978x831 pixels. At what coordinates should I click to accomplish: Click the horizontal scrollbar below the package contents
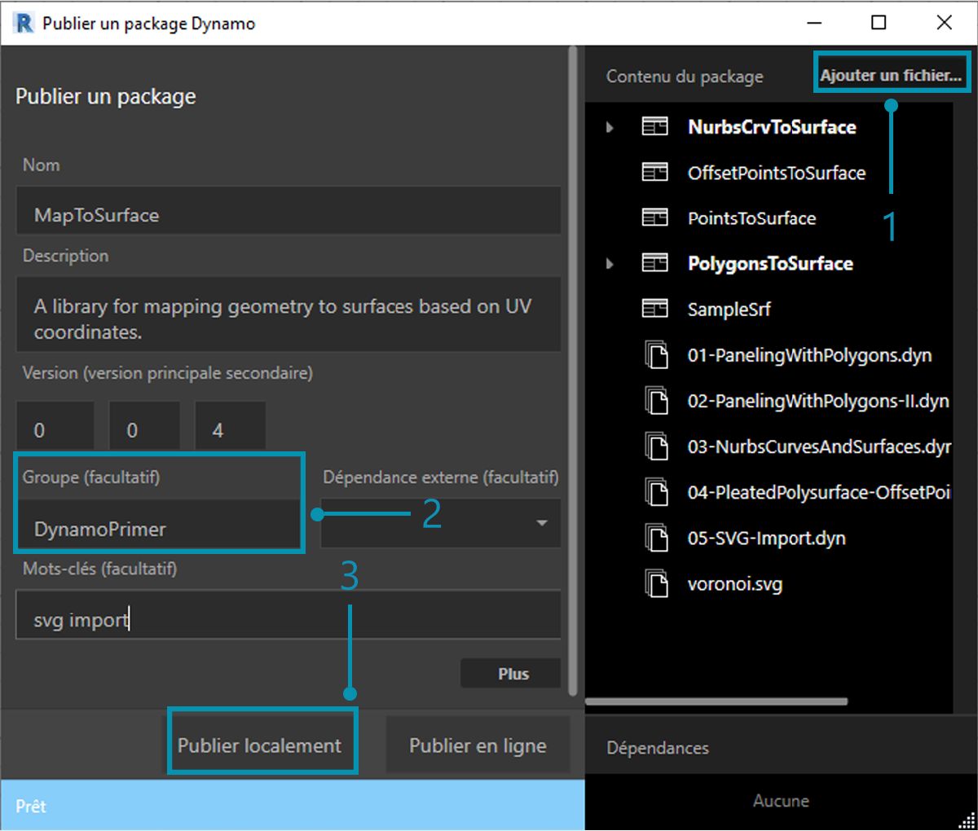pyautogui.click(x=717, y=699)
